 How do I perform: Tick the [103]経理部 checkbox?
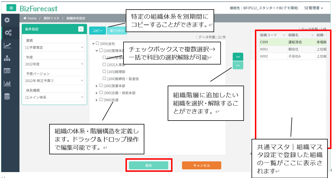click(104, 72)
